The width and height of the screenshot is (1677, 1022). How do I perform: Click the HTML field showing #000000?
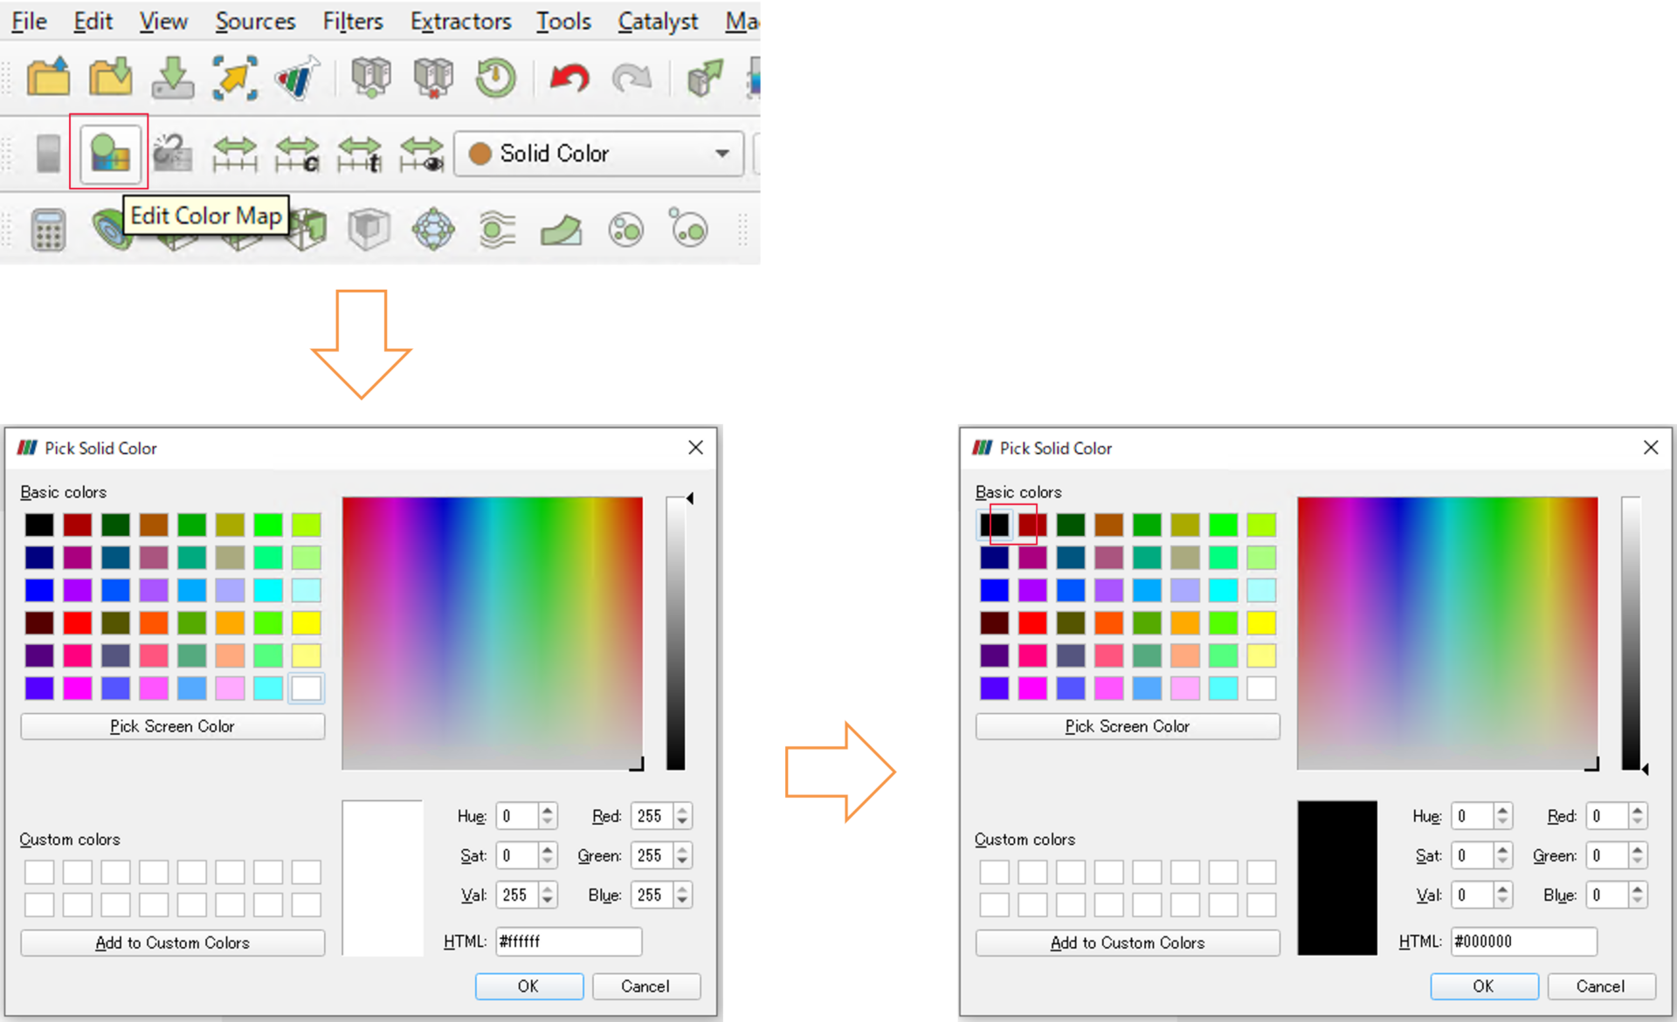1524,942
